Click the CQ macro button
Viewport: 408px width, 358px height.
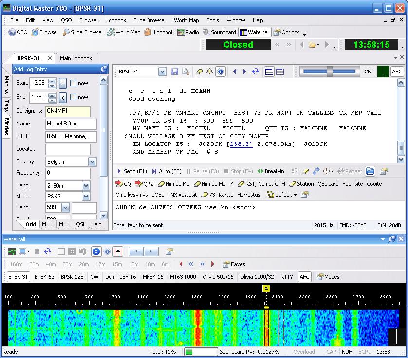click(x=124, y=184)
